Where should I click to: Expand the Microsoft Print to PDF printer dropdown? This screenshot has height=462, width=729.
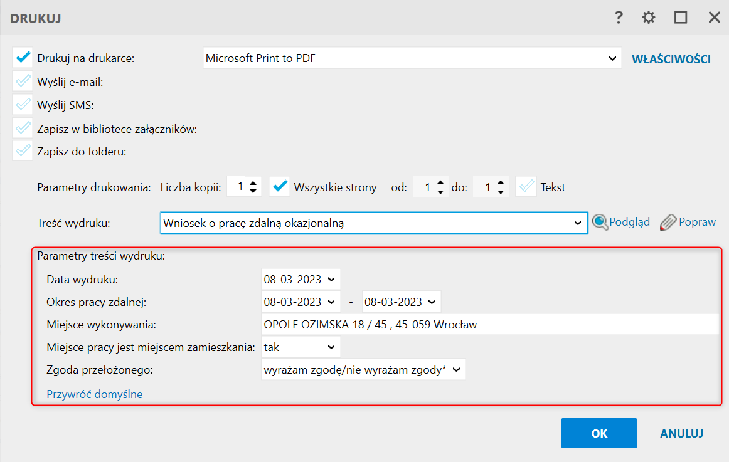(x=612, y=58)
